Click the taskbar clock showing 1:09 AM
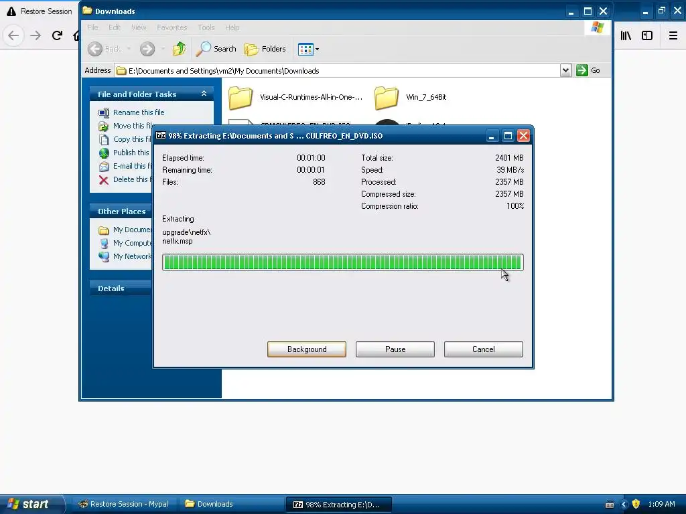 (661, 504)
